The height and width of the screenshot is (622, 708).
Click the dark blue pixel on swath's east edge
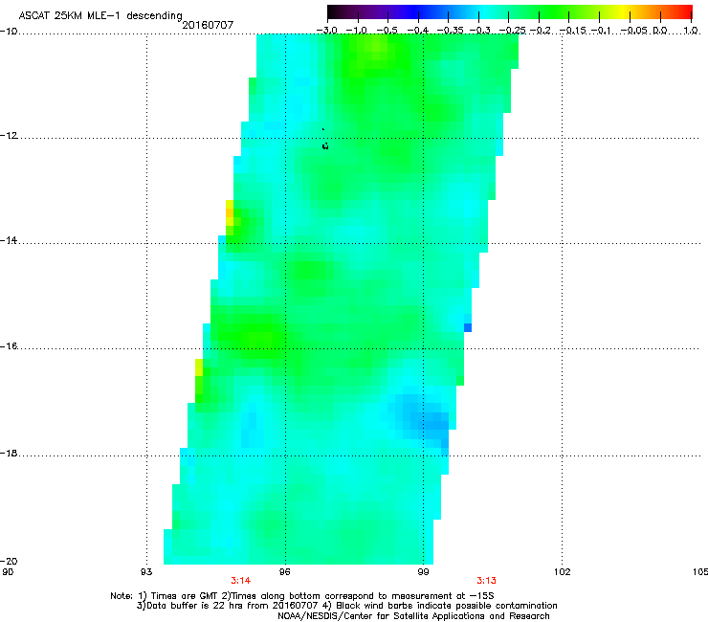[x=468, y=327]
